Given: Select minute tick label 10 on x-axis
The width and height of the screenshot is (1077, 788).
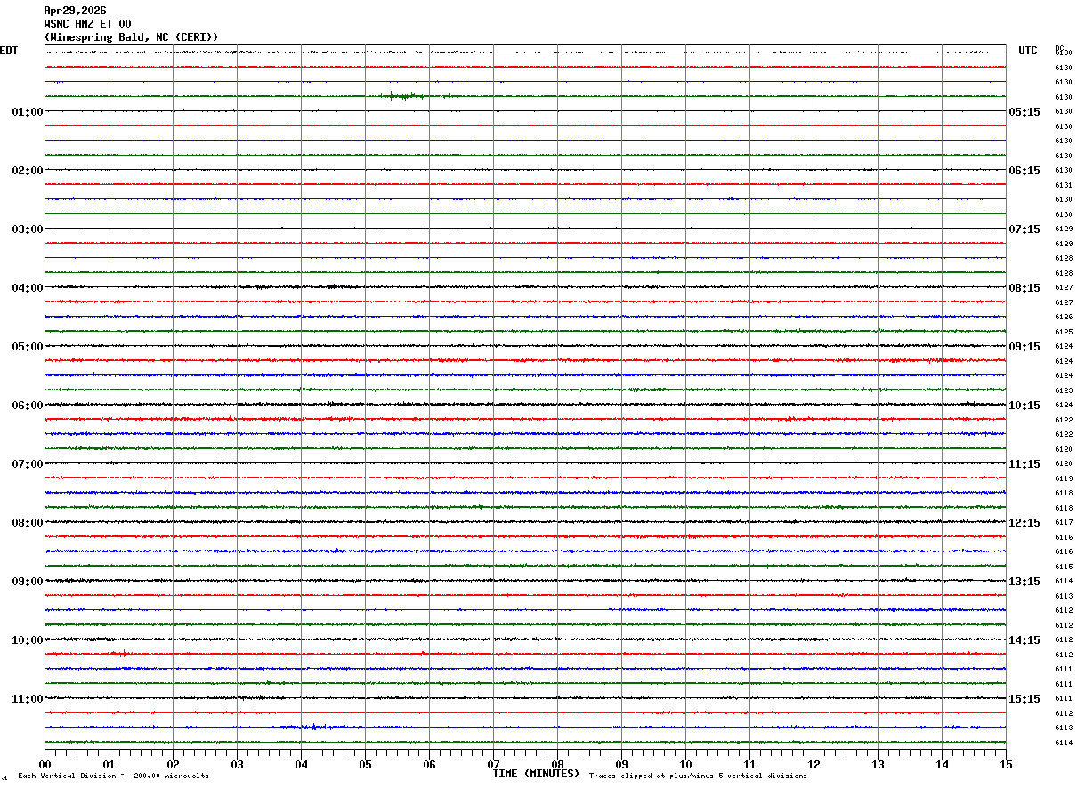Looking at the screenshot, I should (685, 765).
